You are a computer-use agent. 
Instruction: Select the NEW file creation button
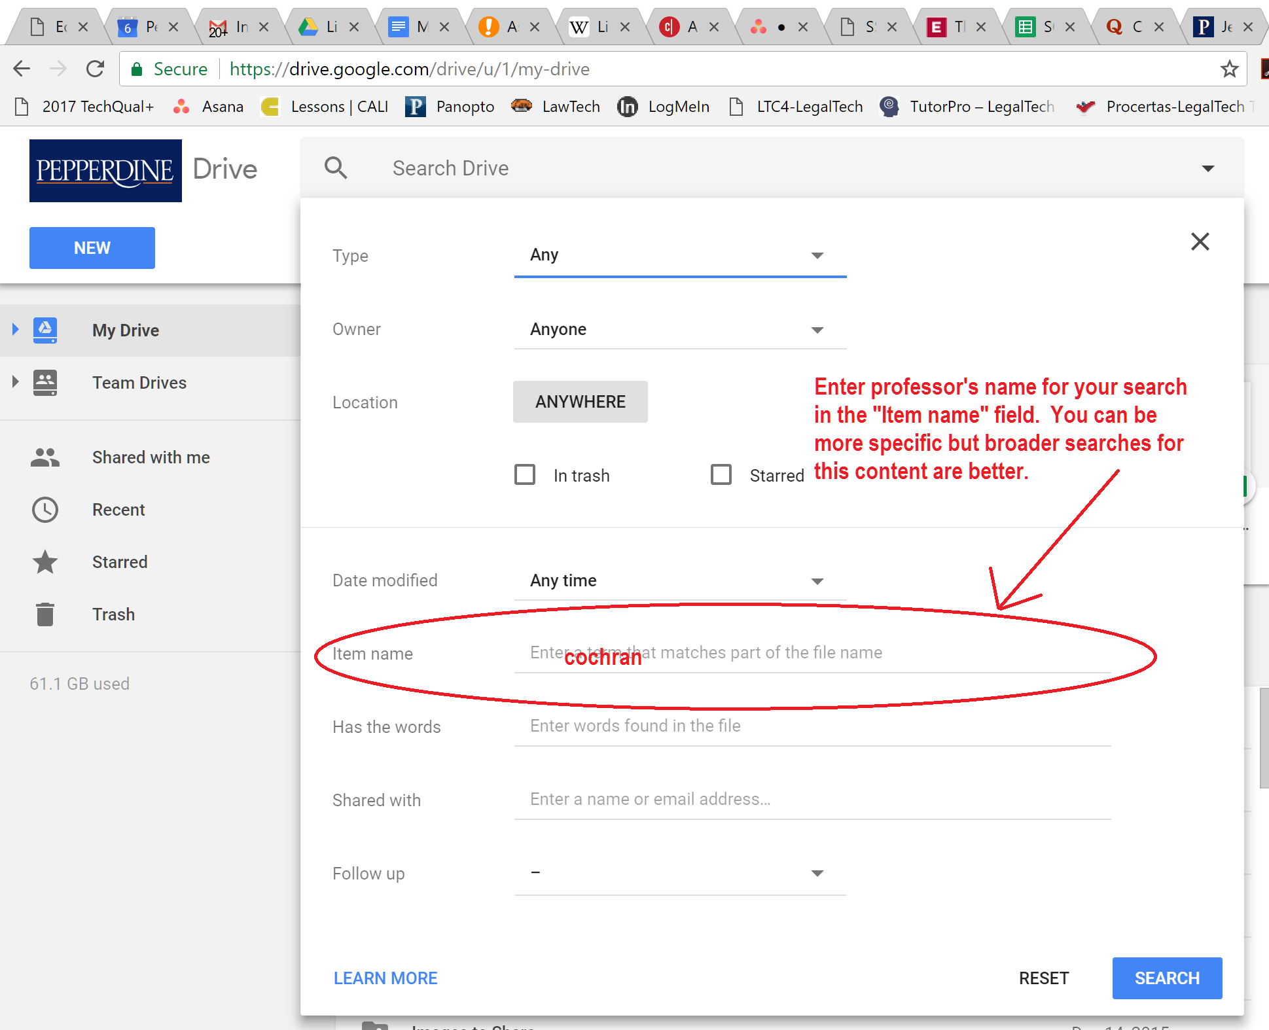pos(92,247)
